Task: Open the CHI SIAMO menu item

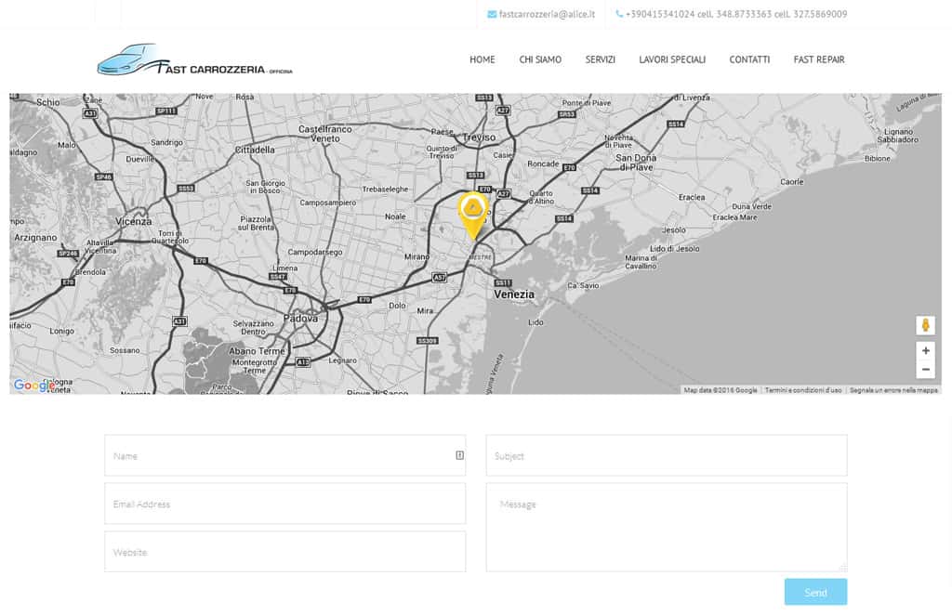Action: [x=540, y=59]
